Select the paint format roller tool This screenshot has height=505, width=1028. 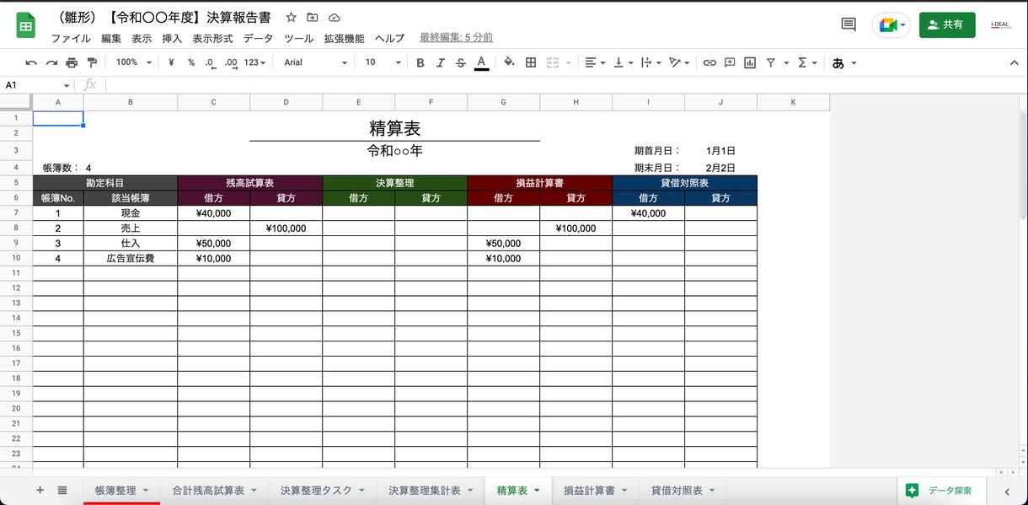click(x=92, y=62)
